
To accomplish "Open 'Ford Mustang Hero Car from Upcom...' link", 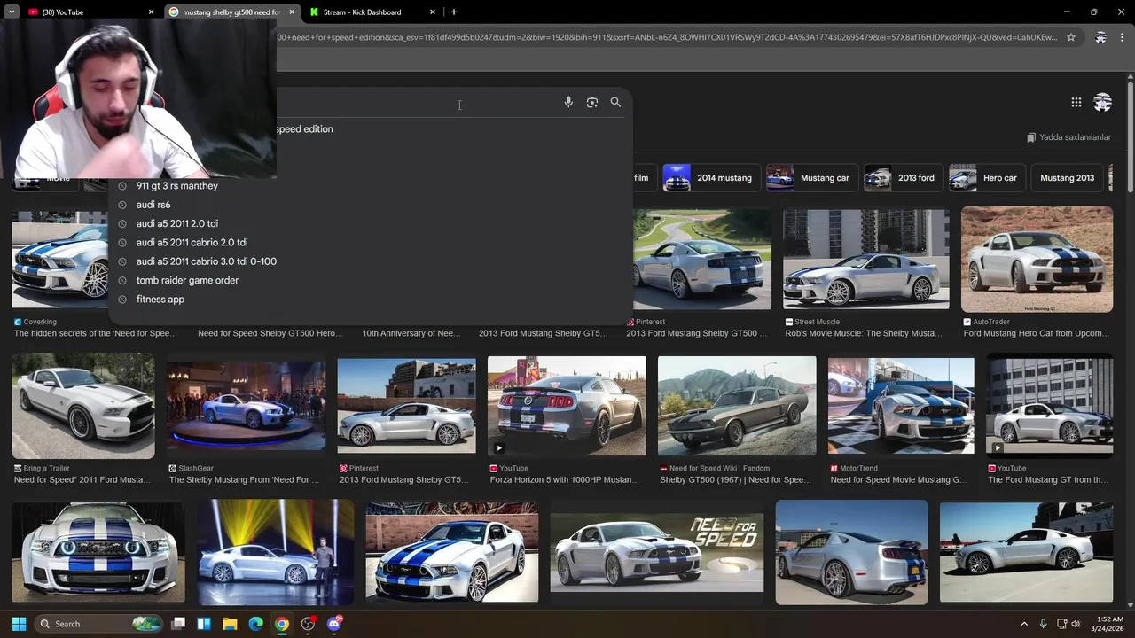I will pos(1037,333).
